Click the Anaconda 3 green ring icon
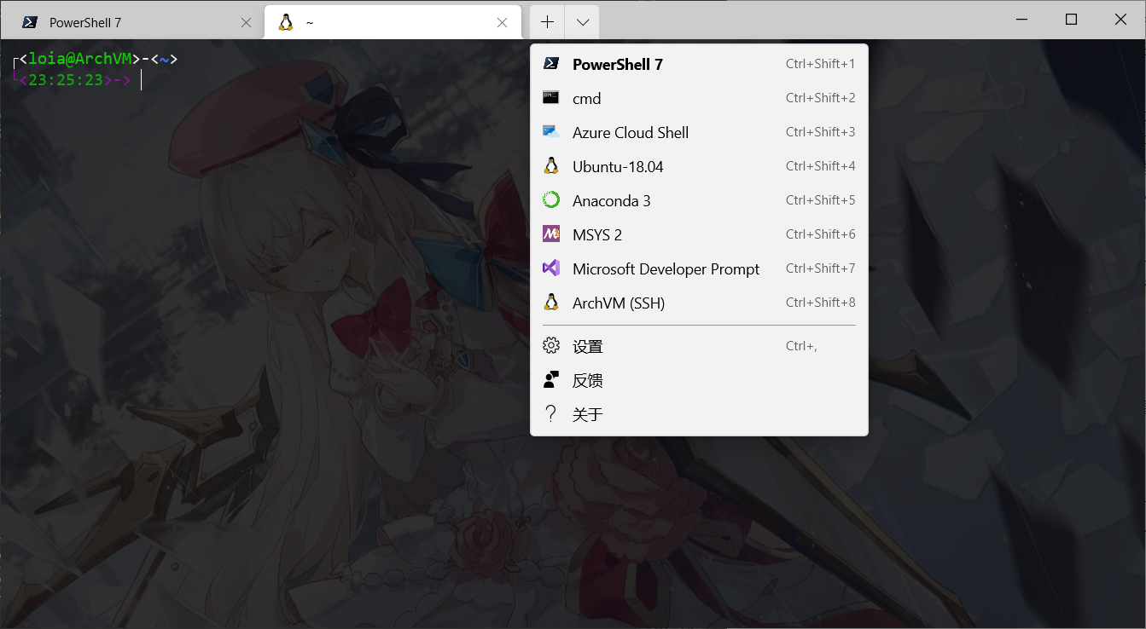Viewport: 1146px width, 629px height. (551, 200)
